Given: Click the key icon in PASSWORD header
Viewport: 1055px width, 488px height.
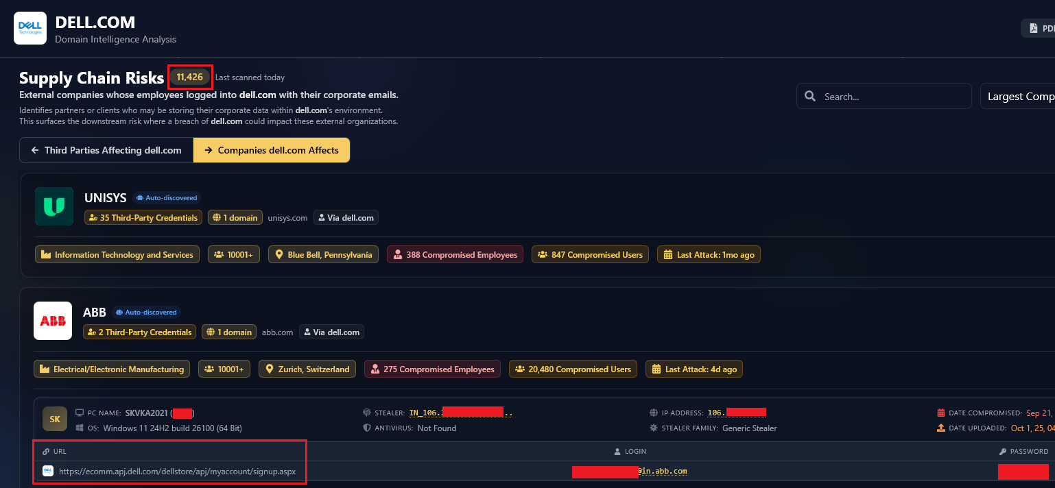Looking at the screenshot, I should [x=1003, y=452].
